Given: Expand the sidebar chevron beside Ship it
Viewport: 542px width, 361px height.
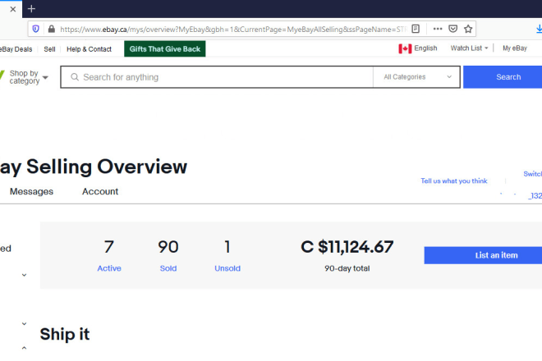Looking at the screenshot, I should pos(24,324).
